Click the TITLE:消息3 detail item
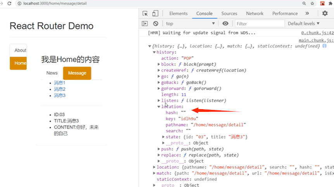 click(x=66, y=121)
